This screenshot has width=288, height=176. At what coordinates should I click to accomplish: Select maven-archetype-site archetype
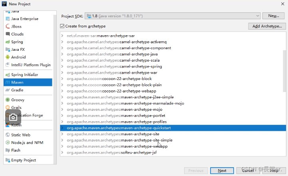(173, 134)
